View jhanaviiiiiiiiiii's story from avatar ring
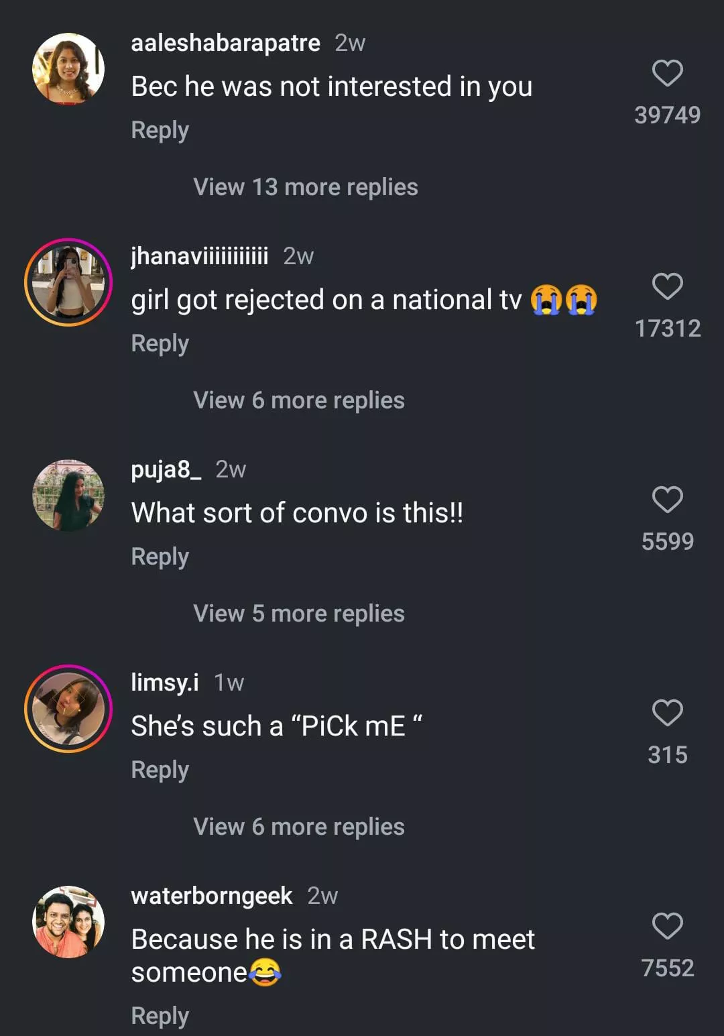Image resolution: width=724 pixels, height=1036 pixels. pos(68,282)
